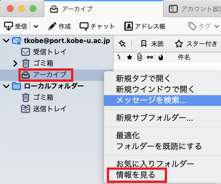Image resolution: width=221 pixels, height=184 pixels.
Task: Toggle the スター付き starred filter
Action: [x=196, y=44]
